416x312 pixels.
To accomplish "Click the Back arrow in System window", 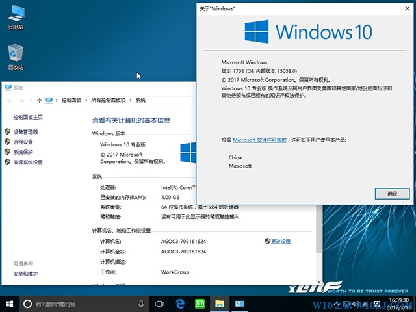I will point(10,101).
